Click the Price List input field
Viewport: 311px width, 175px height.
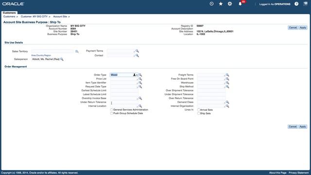124,79
